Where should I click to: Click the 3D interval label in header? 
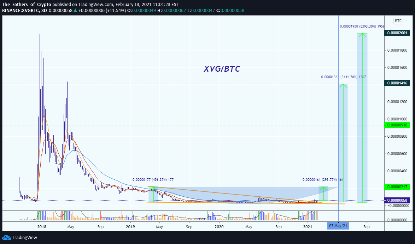coord(44,11)
